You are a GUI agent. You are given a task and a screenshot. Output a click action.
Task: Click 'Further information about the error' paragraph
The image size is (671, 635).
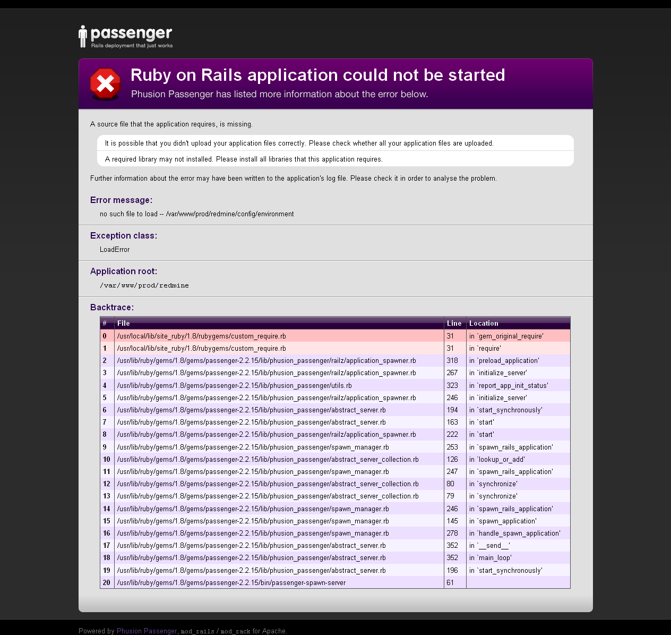coord(294,178)
